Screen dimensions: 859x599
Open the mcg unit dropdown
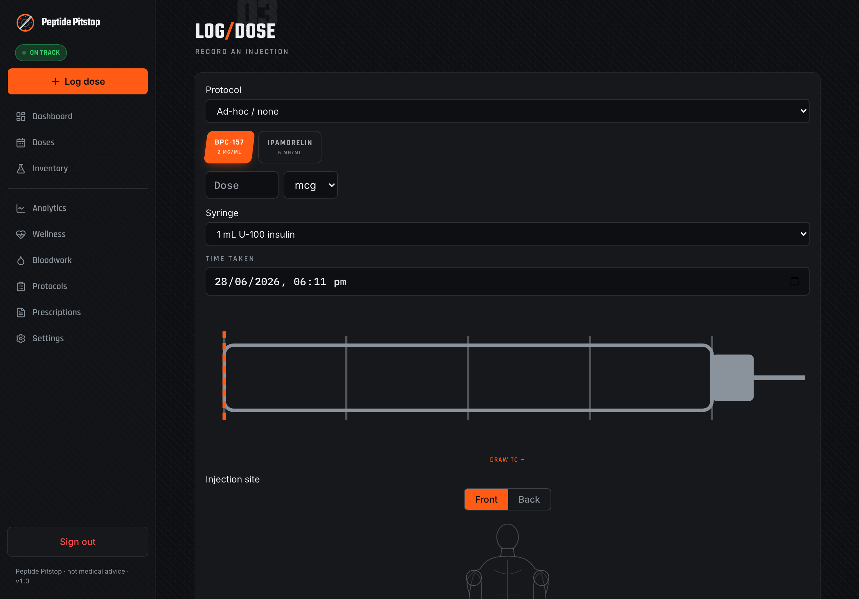coord(310,185)
